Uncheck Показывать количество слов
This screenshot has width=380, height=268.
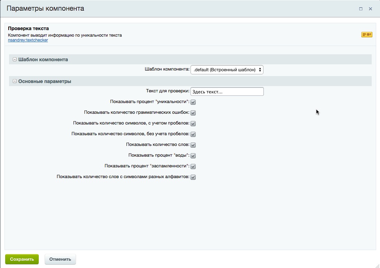coord(193,145)
